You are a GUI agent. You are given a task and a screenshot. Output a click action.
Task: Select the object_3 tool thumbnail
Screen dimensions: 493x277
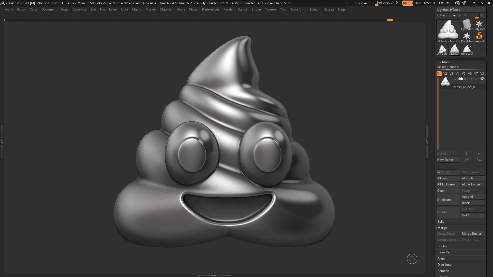[x=467, y=50]
